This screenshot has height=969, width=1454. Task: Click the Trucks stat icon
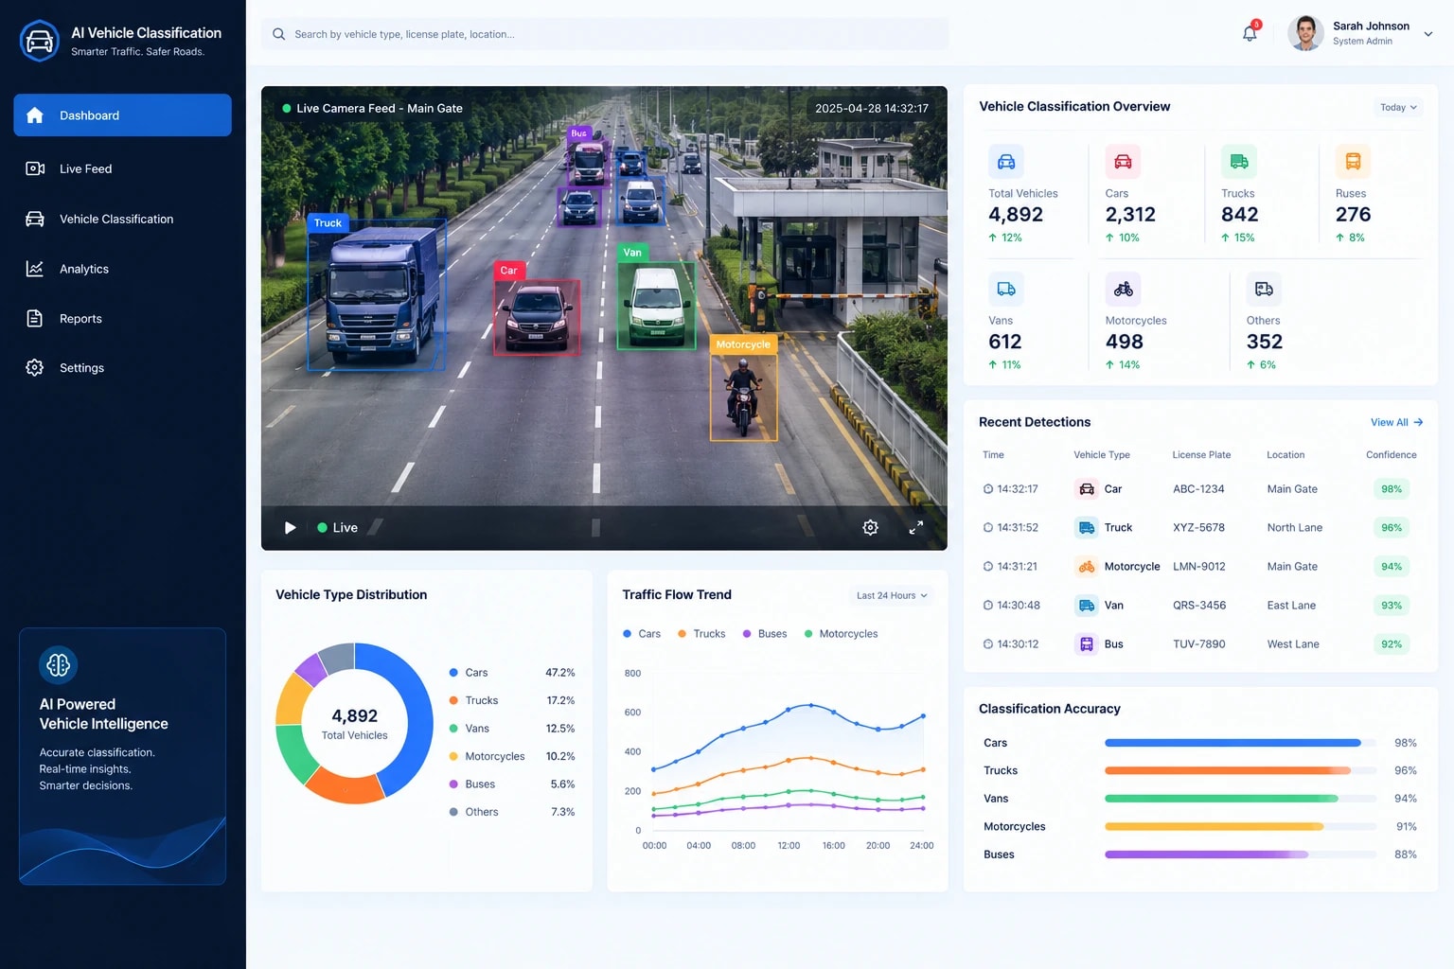[1238, 162]
